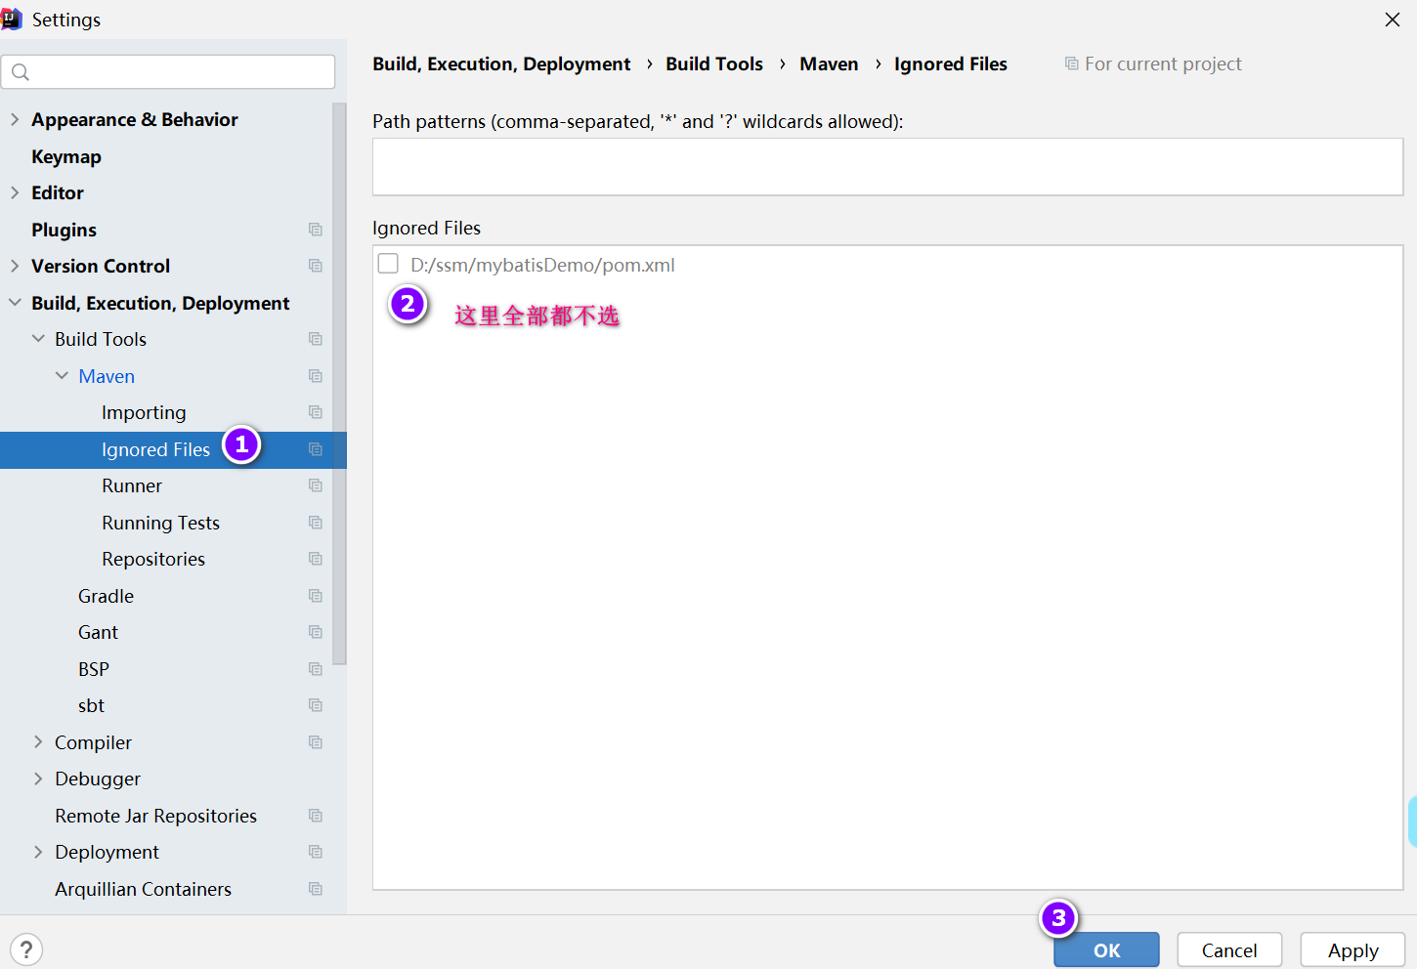This screenshot has height=969, width=1417.
Task: Focus the Path patterns input field
Action: tap(887, 166)
